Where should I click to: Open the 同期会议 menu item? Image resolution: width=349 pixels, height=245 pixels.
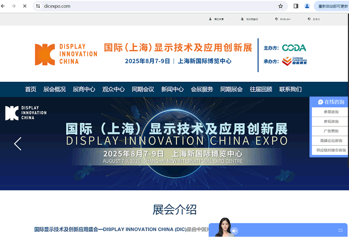[x=143, y=89]
